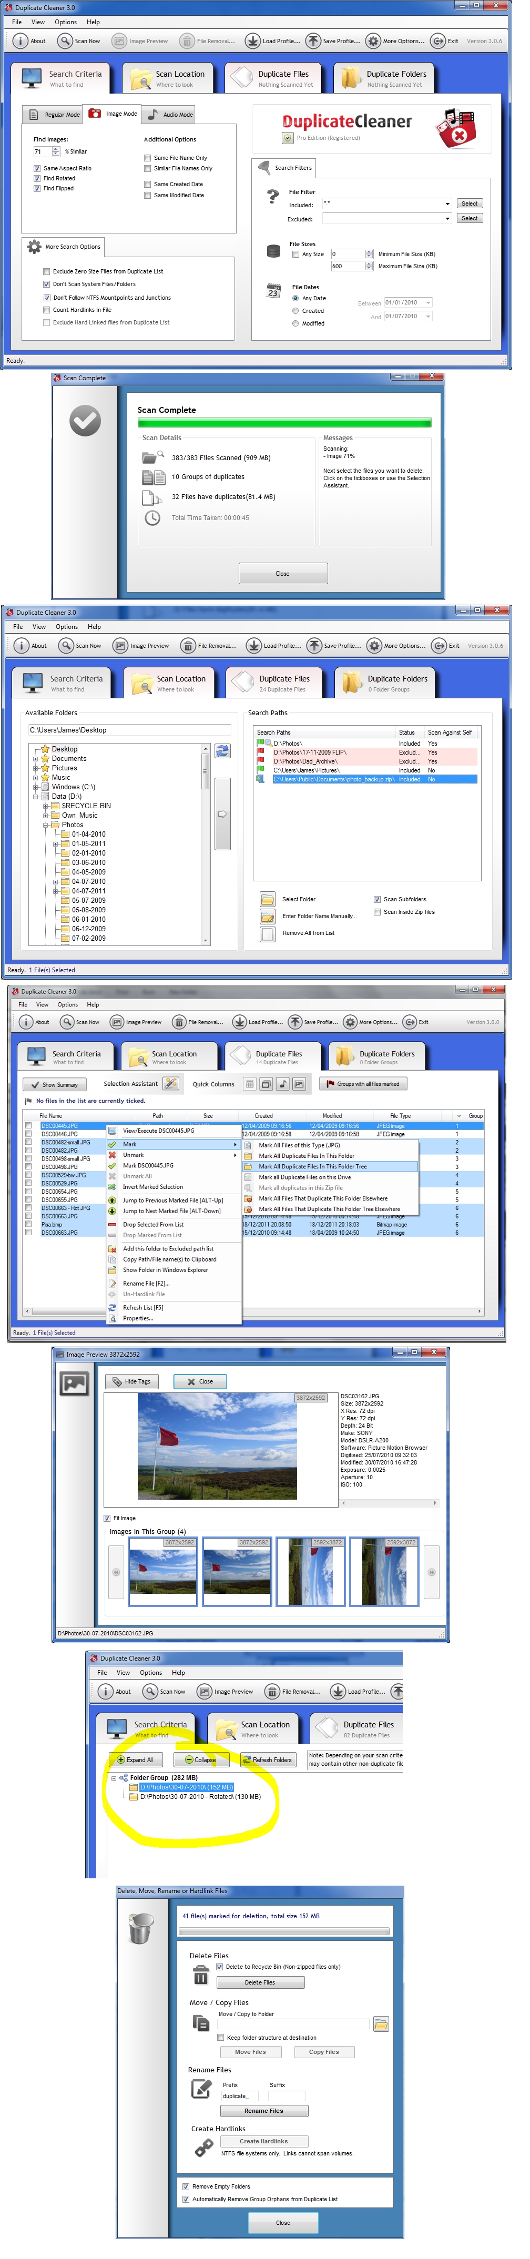Image resolution: width=530 pixels, height=2259 pixels.
Task: Toggle the Same Aspect Ratio checkbox
Action: 37,168
